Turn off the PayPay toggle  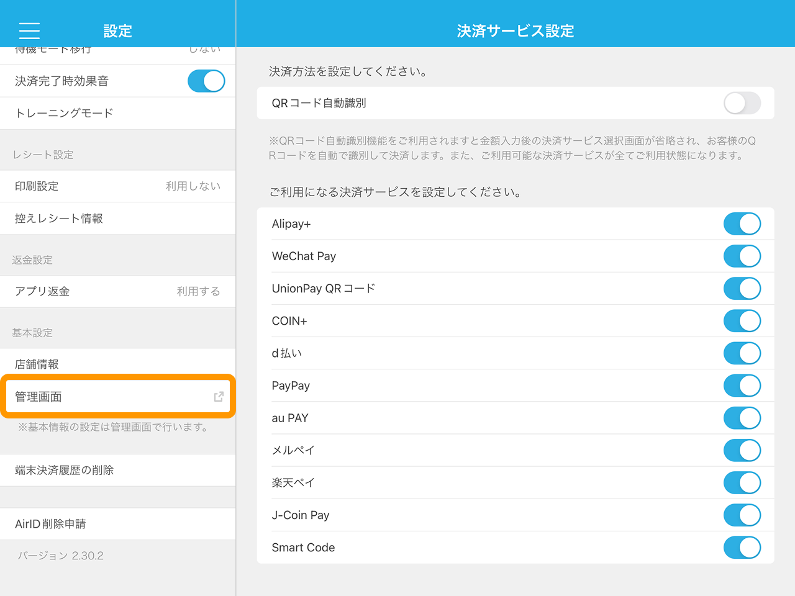(742, 386)
